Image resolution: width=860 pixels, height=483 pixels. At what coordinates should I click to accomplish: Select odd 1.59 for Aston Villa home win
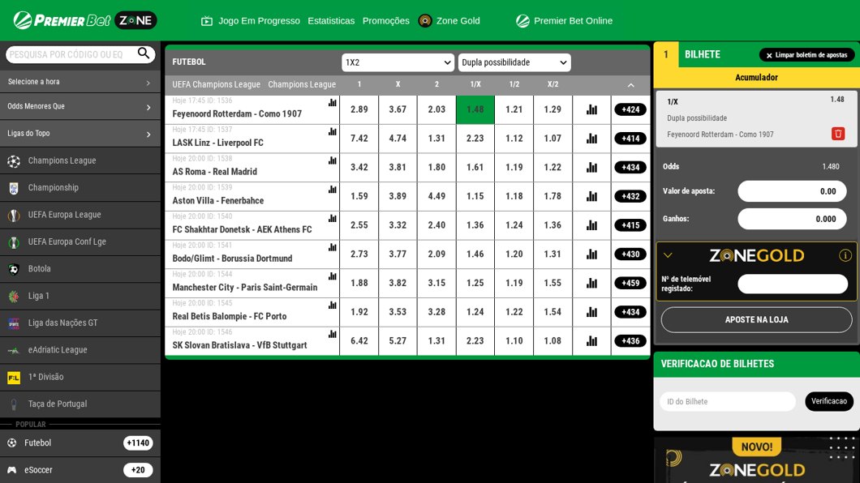pyautogui.click(x=359, y=196)
